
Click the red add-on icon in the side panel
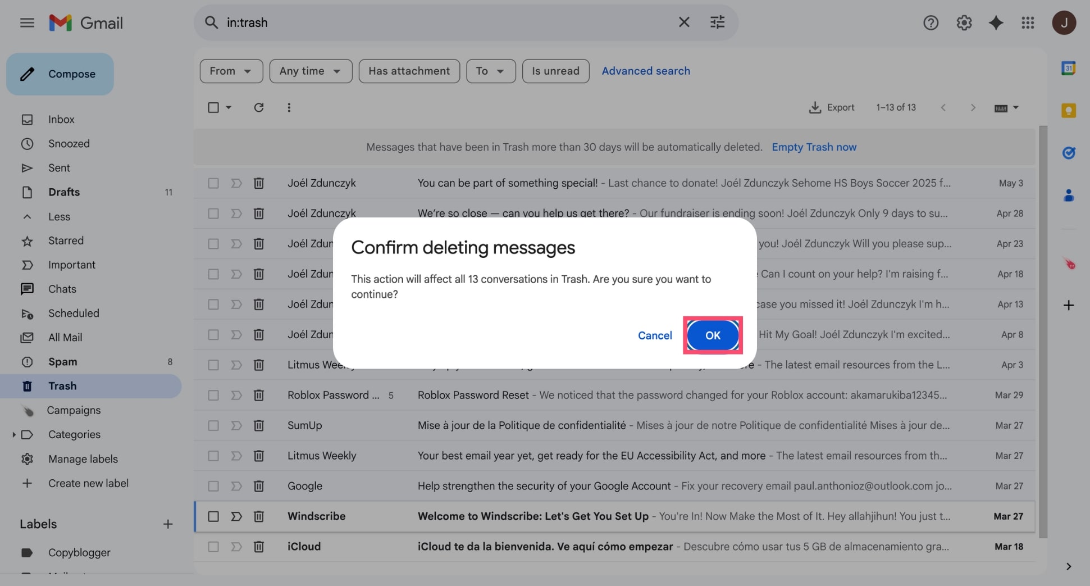[1068, 263]
